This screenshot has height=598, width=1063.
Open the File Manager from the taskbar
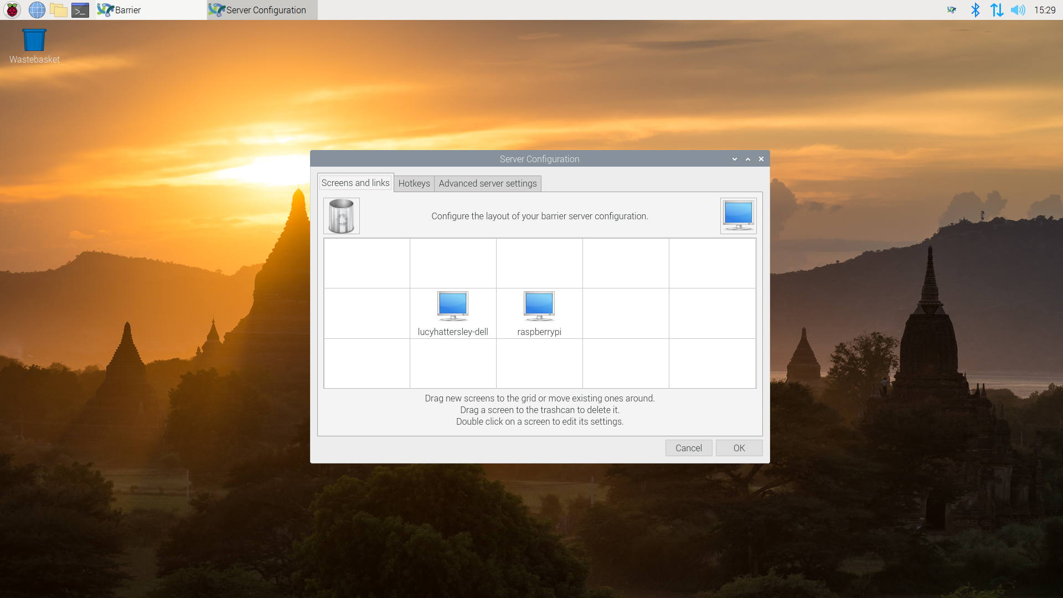click(58, 10)
